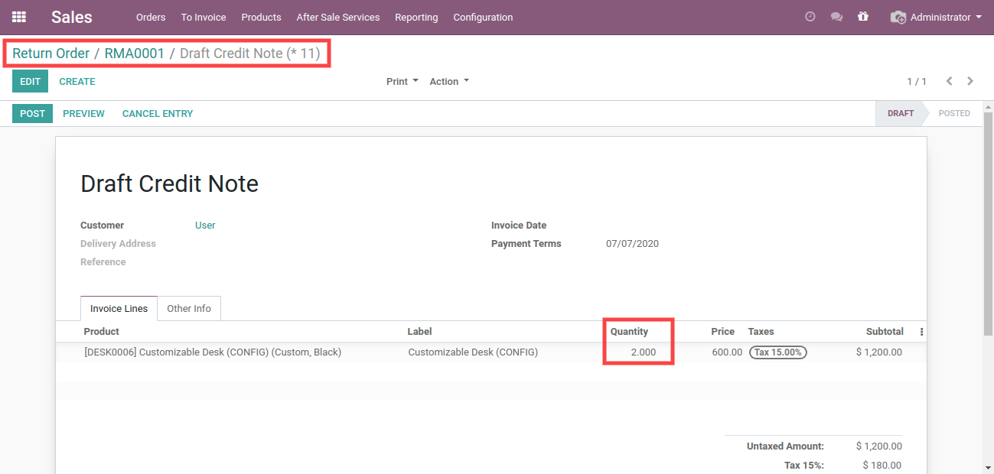Open the Configuration menu
Screen dimensions: 994x474
[x=483, y=17]
